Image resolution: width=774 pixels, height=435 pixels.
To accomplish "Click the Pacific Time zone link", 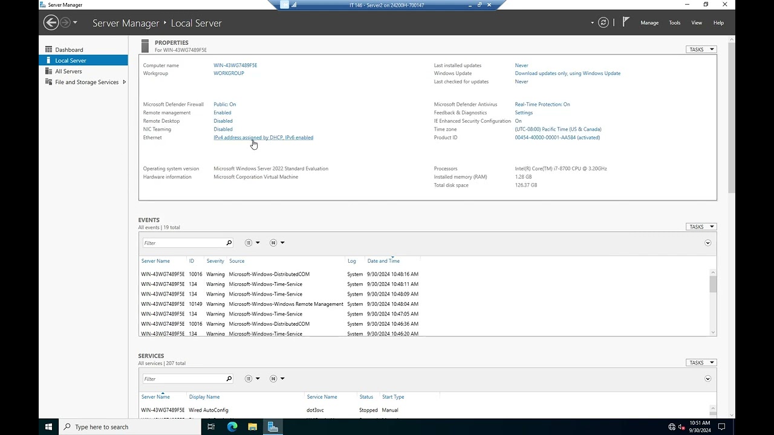I will pos(558,129).
